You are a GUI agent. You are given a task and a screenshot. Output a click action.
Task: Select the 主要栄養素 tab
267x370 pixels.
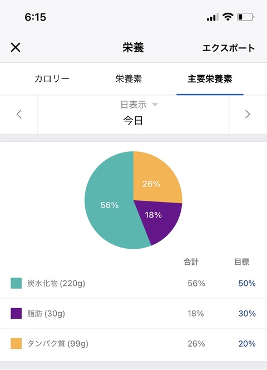pyautogui.click(x=210, y=78)
